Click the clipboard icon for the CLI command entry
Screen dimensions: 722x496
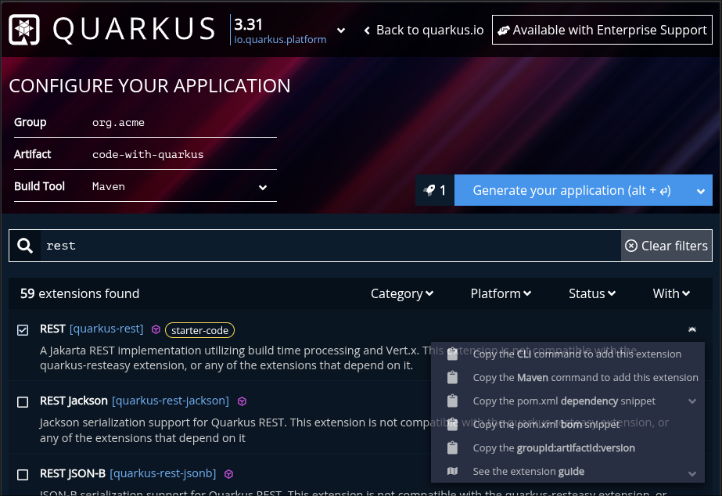pyautogui.click(x=452, y=354)
